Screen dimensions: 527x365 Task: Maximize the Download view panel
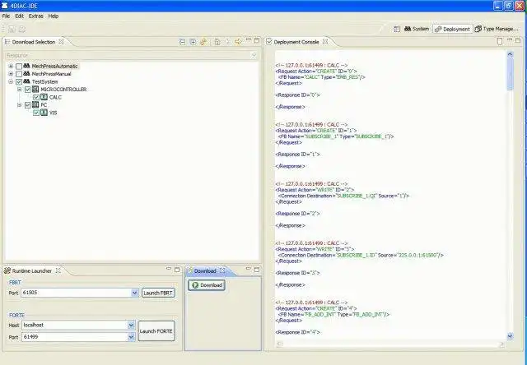[x=257, y=270]
